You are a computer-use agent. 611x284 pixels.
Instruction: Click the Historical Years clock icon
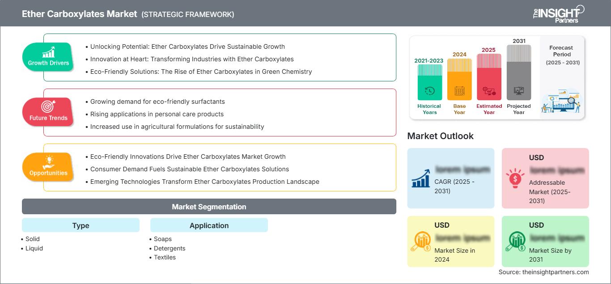(429, 91)
